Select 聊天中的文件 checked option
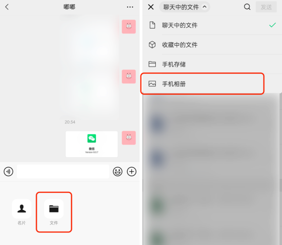282x245 pixels. point(212,25)
